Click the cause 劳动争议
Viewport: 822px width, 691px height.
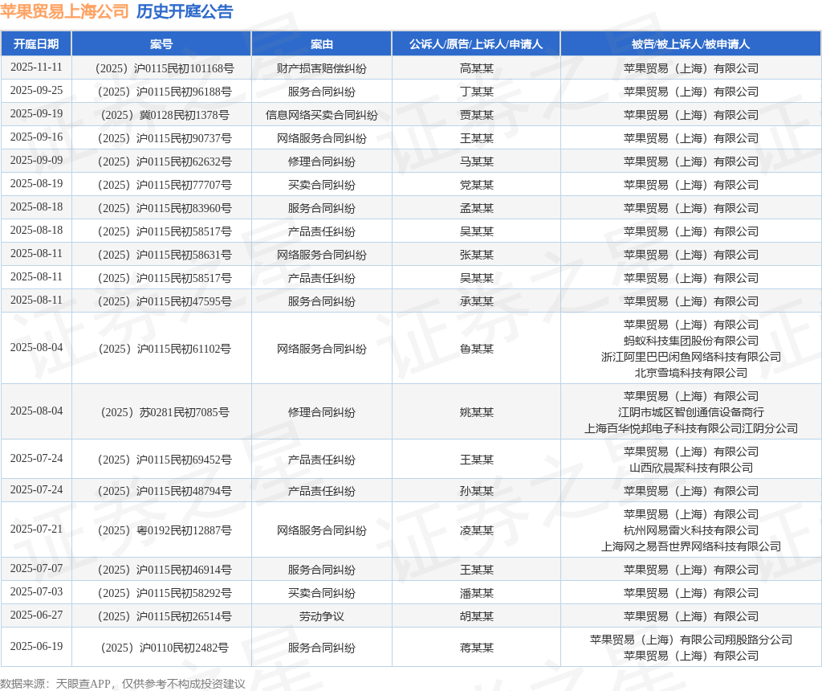click(322, 616)
